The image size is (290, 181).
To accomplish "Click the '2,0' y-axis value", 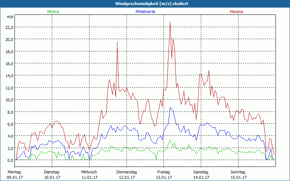I will (11, 148).
